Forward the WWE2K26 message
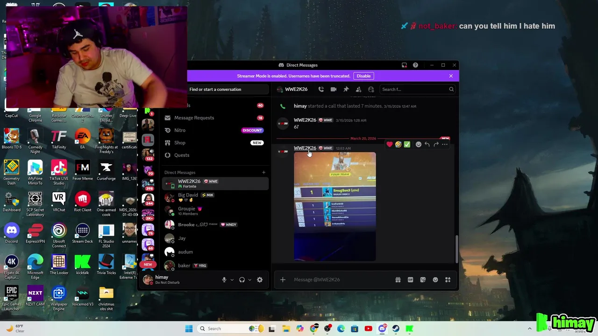Screen dimensions: 598x336 coord(436,144)
